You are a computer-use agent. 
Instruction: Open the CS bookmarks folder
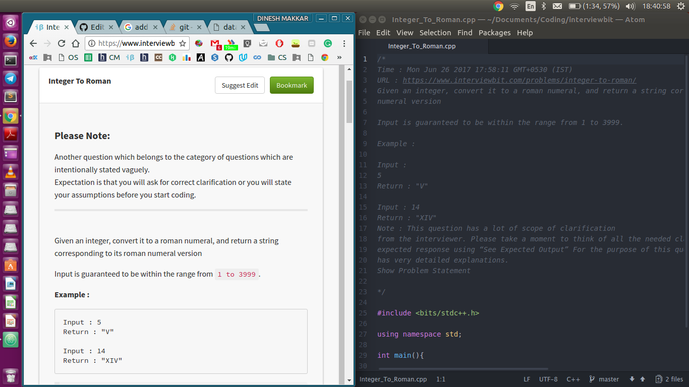(x=277, y=57)
